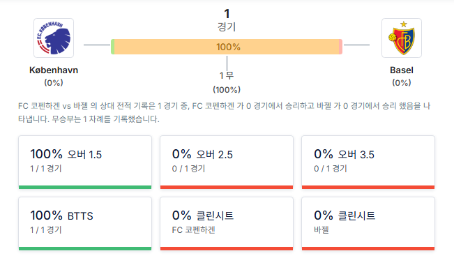Click the 1 경기 match count header
This screenshot has height=258, width=454.
click(227, 20)
